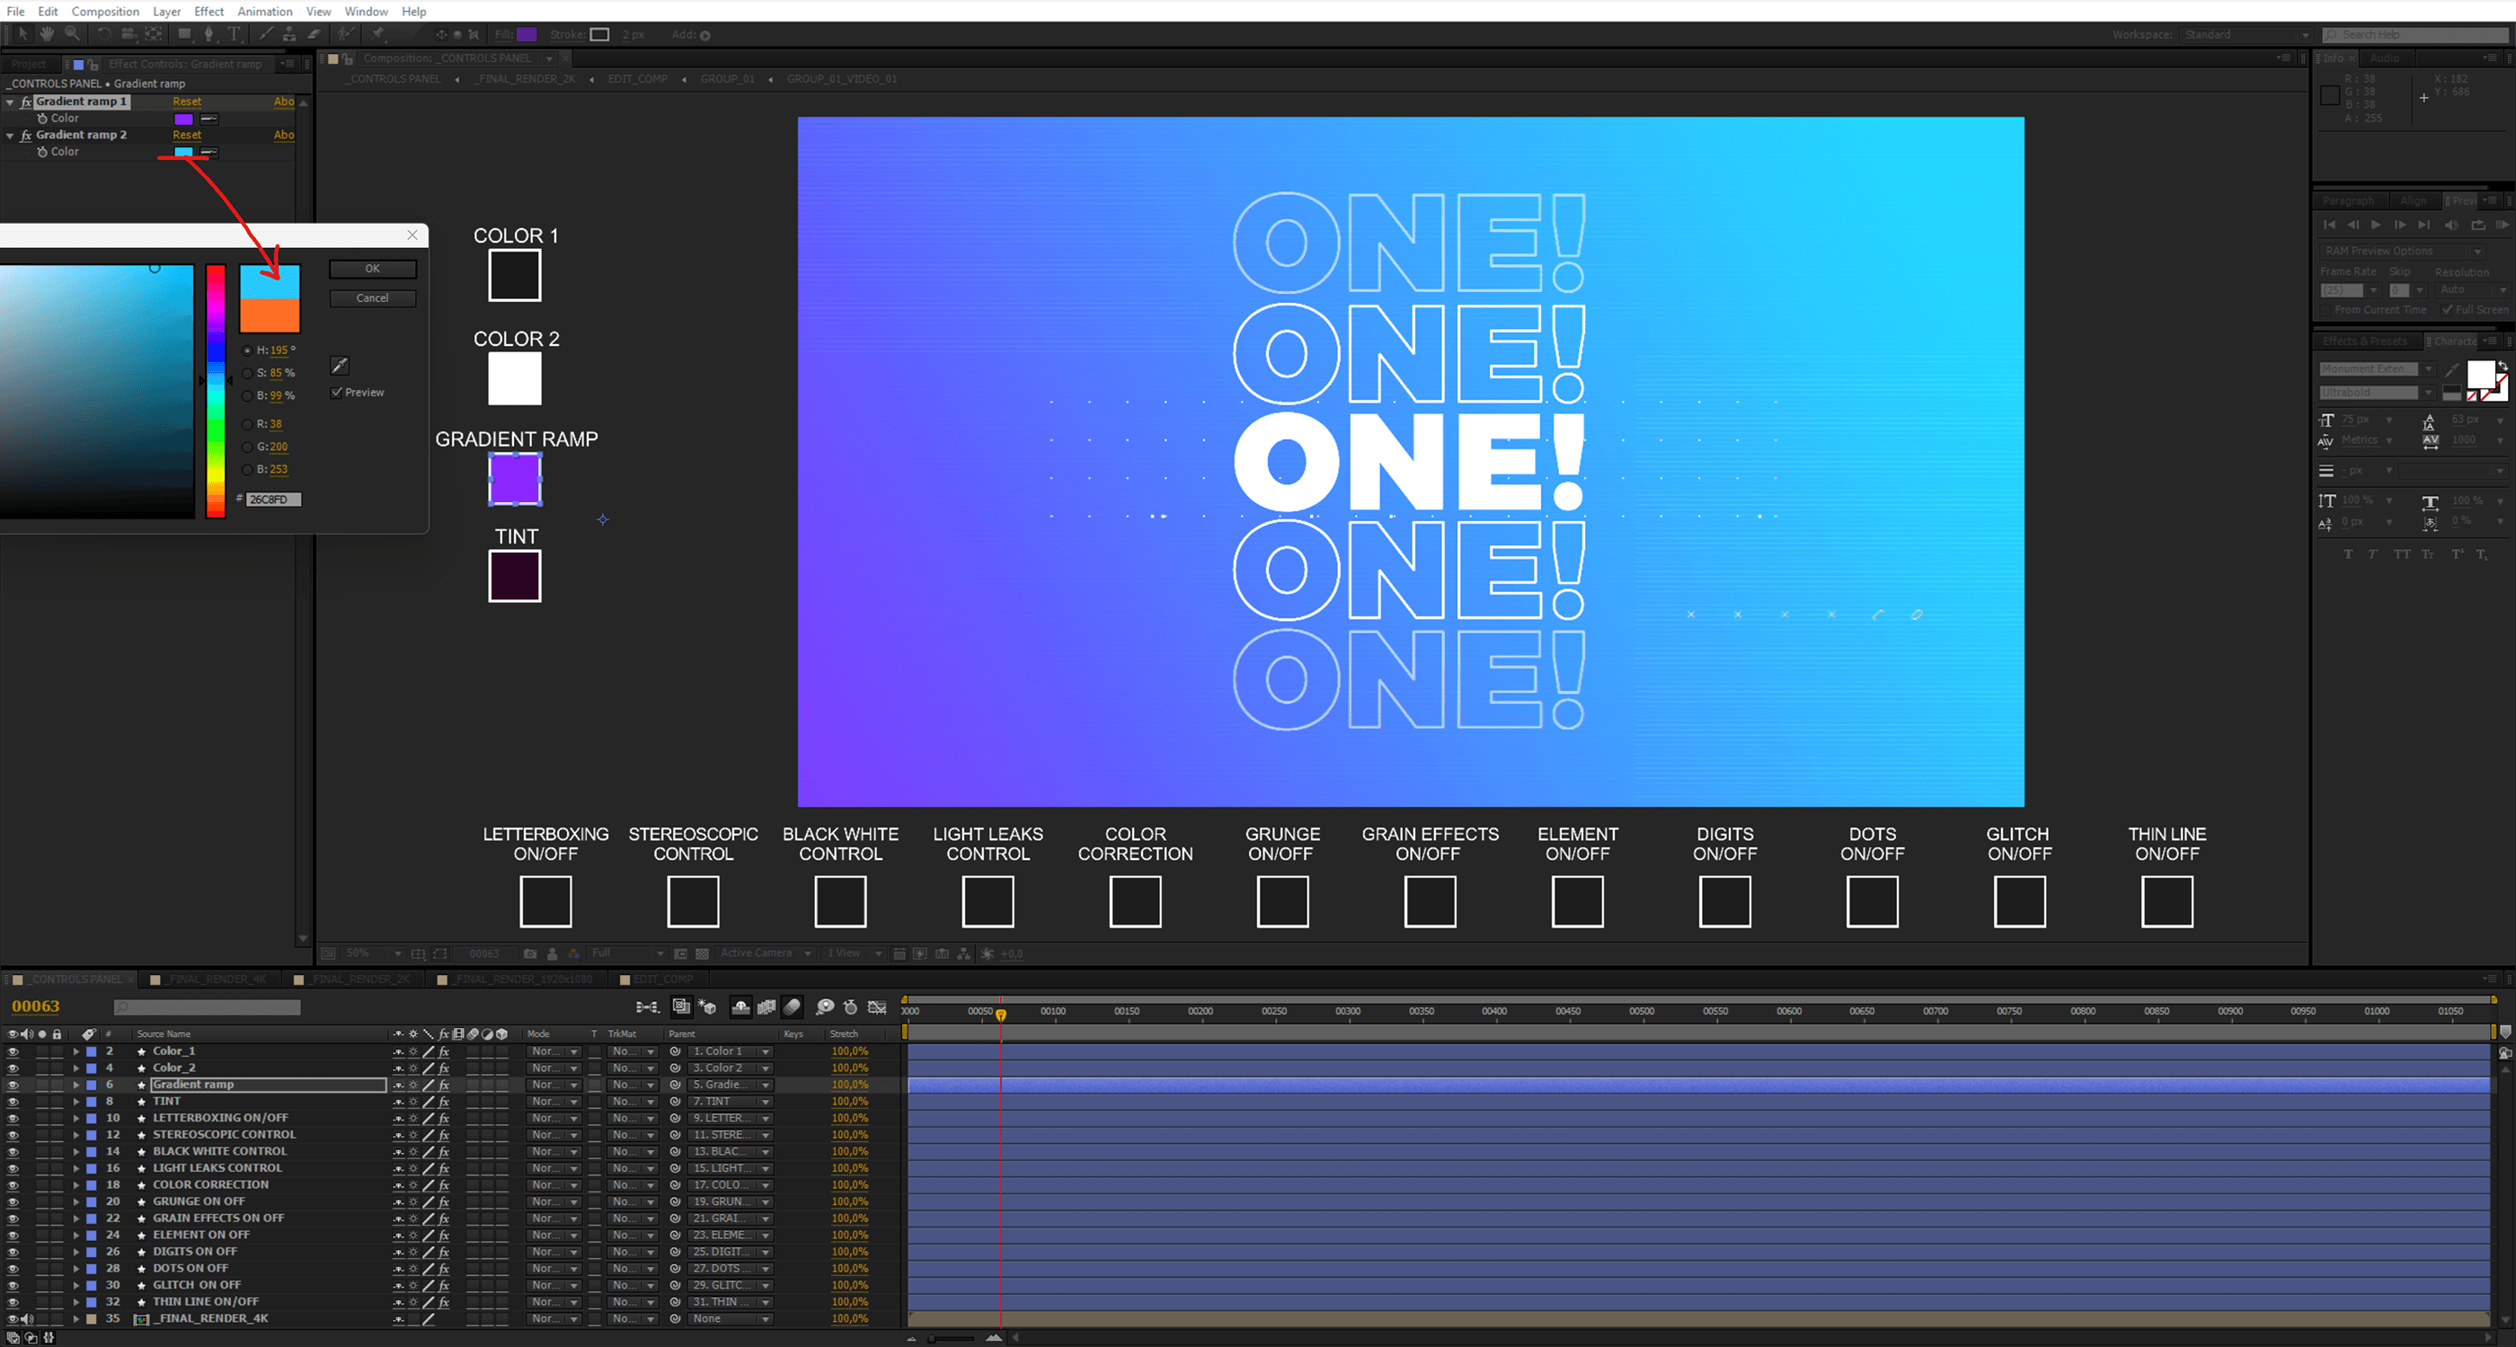Open the Graph Editor in timeline
2516x1347 pixels.
[x=877, y=1007]
